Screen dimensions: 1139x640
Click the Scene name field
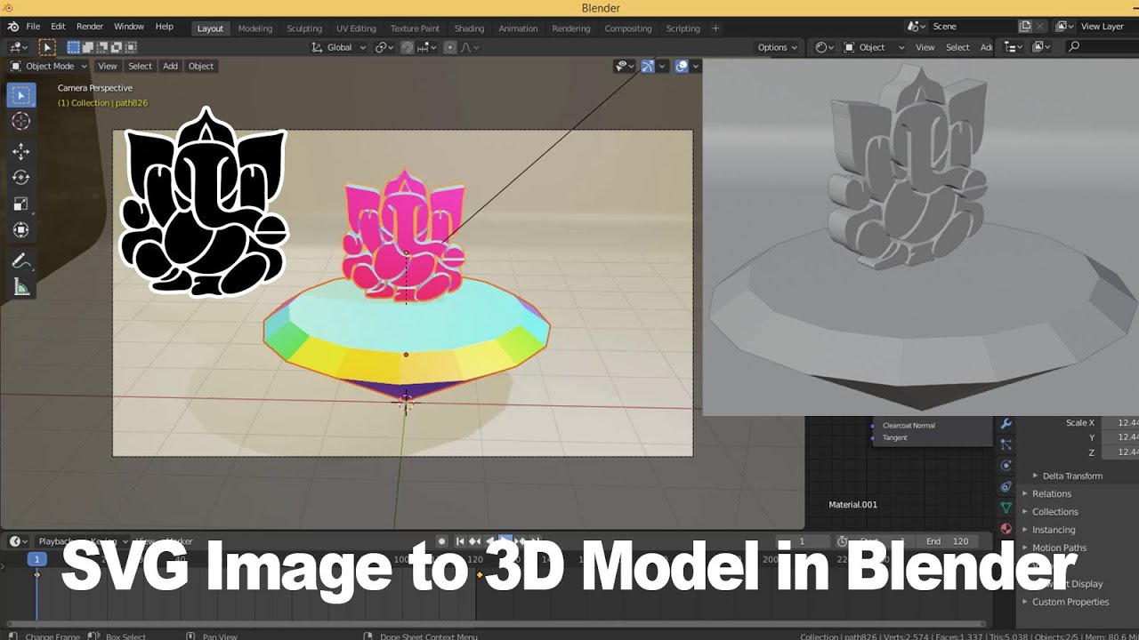(x=972, y=27)
